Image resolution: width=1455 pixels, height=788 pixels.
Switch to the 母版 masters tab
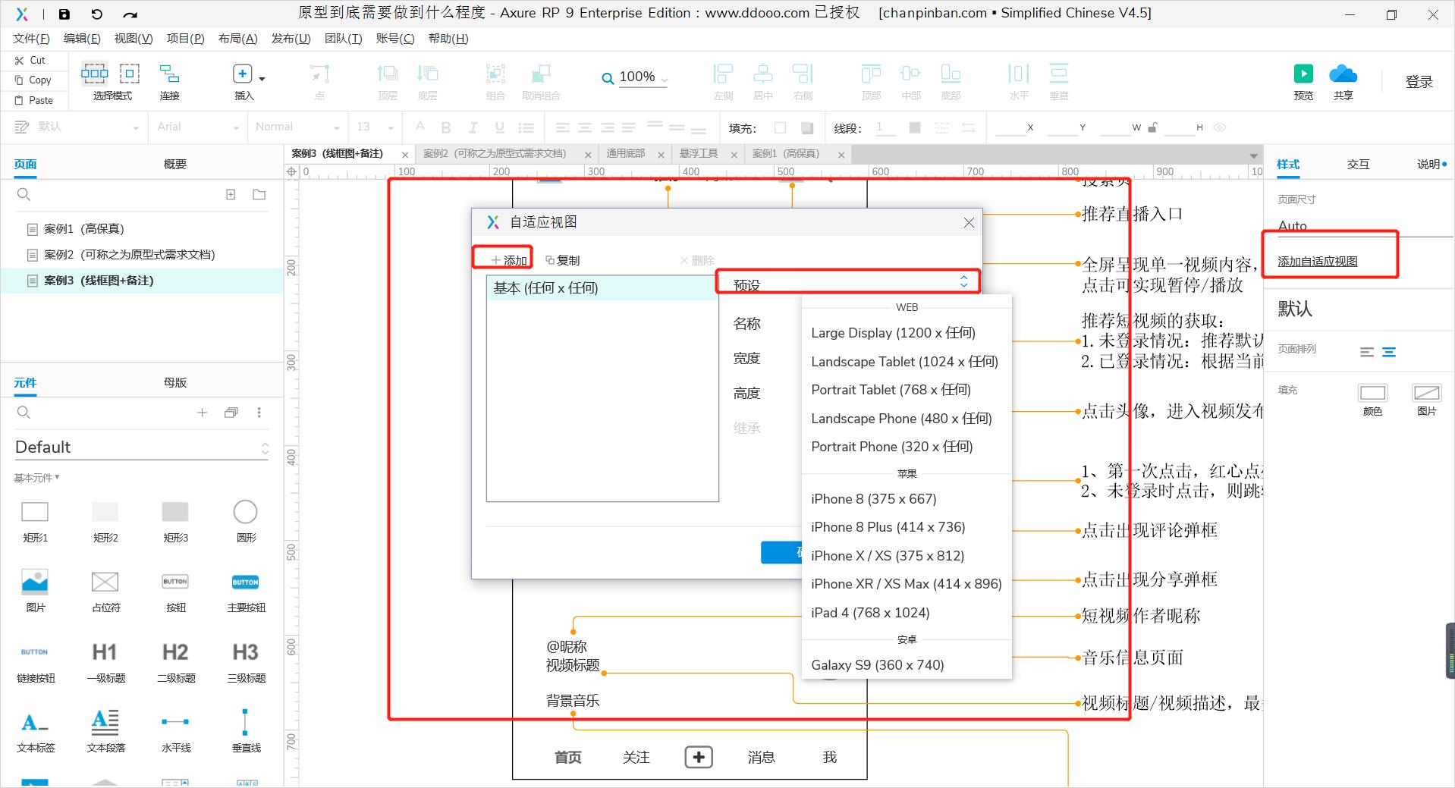[x=175, y=382]
